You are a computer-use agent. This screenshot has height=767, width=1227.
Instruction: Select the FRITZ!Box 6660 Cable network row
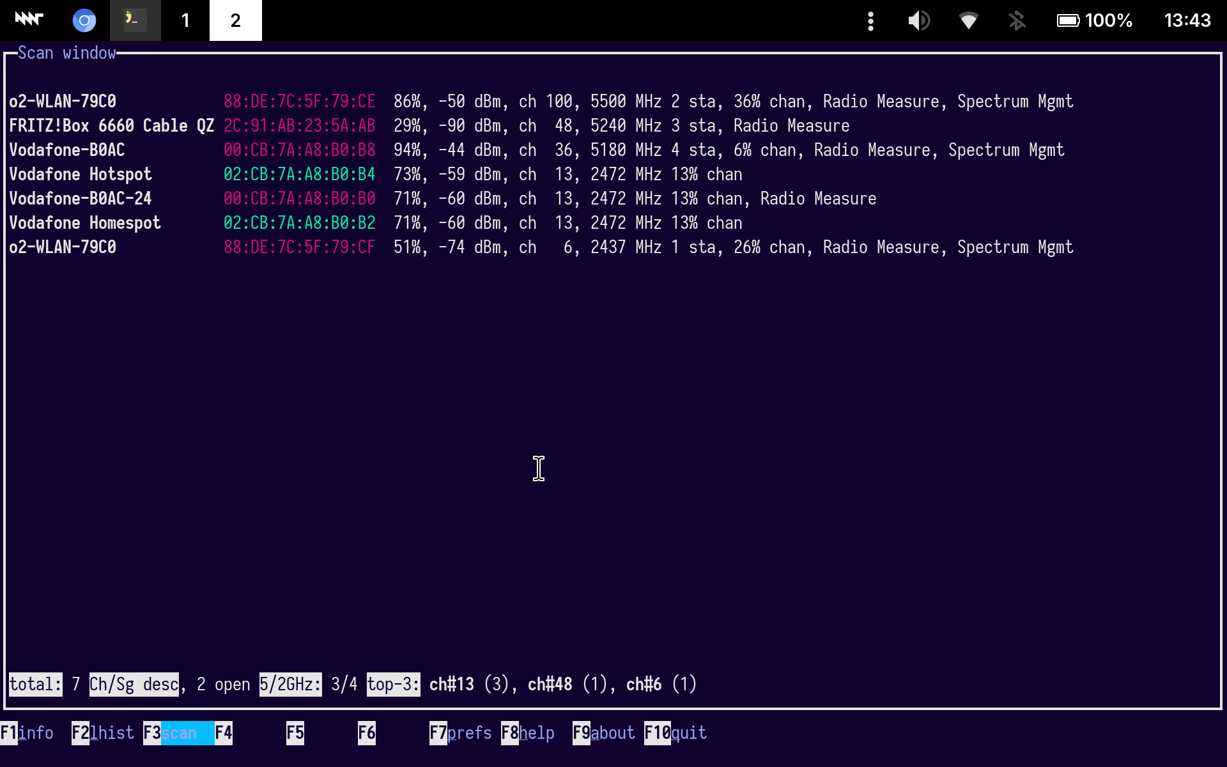(112, 126)
